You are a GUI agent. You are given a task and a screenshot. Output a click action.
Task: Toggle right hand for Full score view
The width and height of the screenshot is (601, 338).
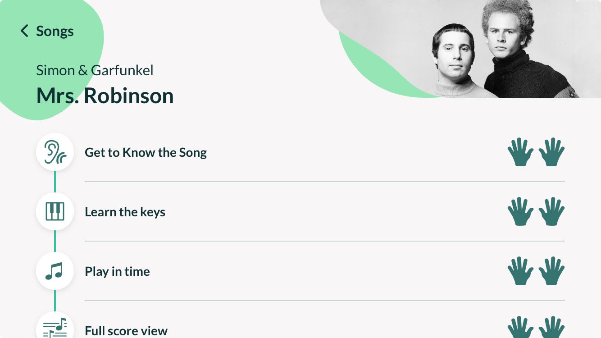click(x=551, y=328)
